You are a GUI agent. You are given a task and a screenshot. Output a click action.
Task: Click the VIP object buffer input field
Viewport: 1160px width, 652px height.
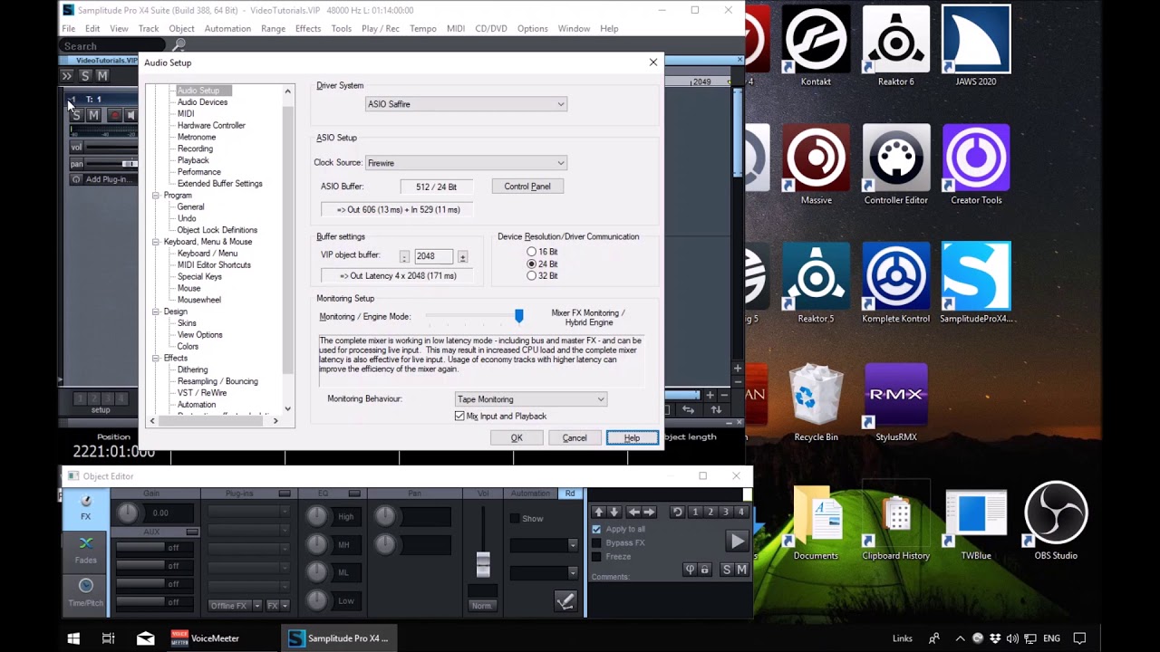433,256
